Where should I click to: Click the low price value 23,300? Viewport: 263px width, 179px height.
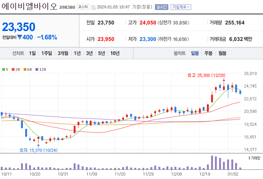pos(148,39)
